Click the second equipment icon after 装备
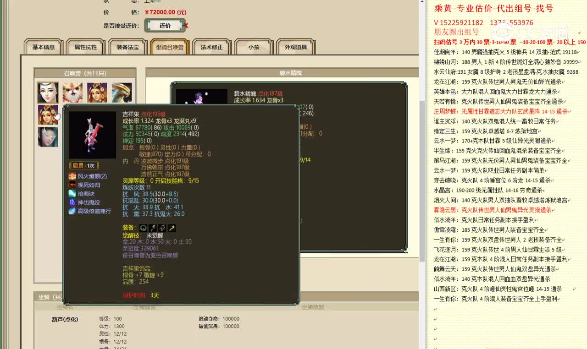Image resolution: width=587 pixels, height=349 pixels. (152, 228)
